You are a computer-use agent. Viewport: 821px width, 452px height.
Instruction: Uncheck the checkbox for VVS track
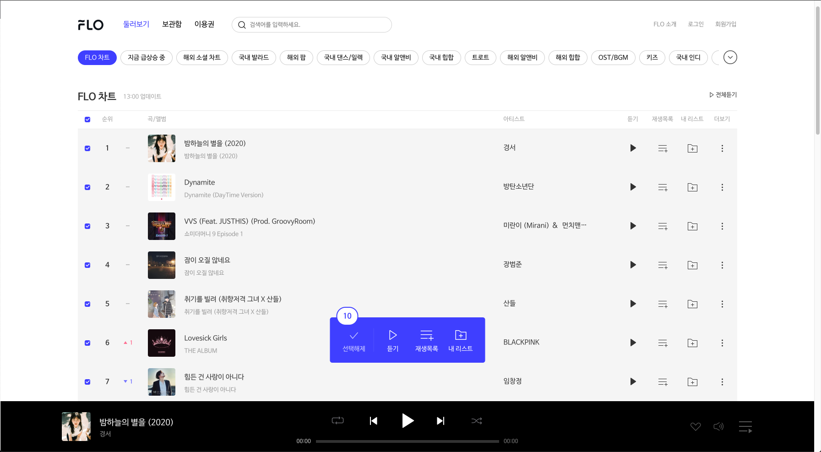(87, 226)
